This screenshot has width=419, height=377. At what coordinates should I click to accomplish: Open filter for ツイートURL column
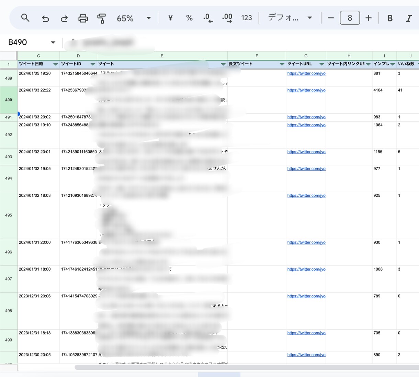[322, 64]
